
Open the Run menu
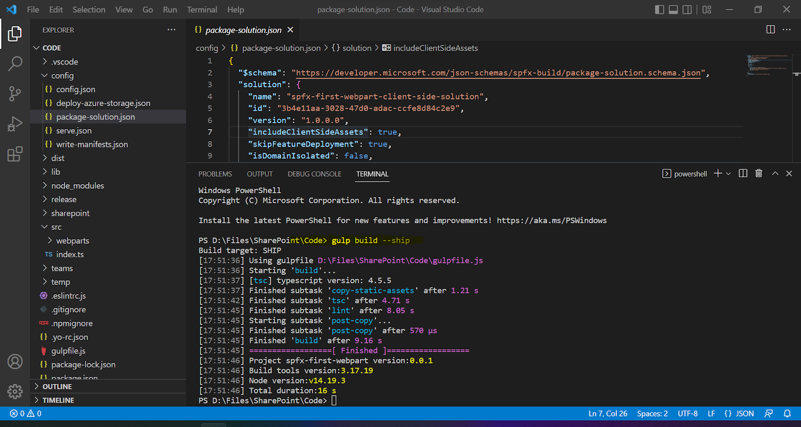tap(170, 10)
